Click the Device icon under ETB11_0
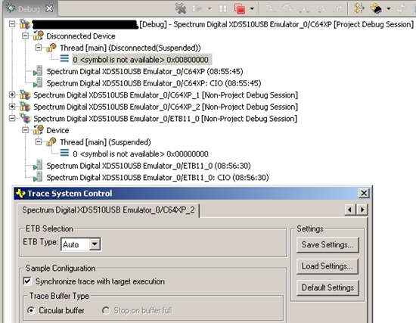 39,130
